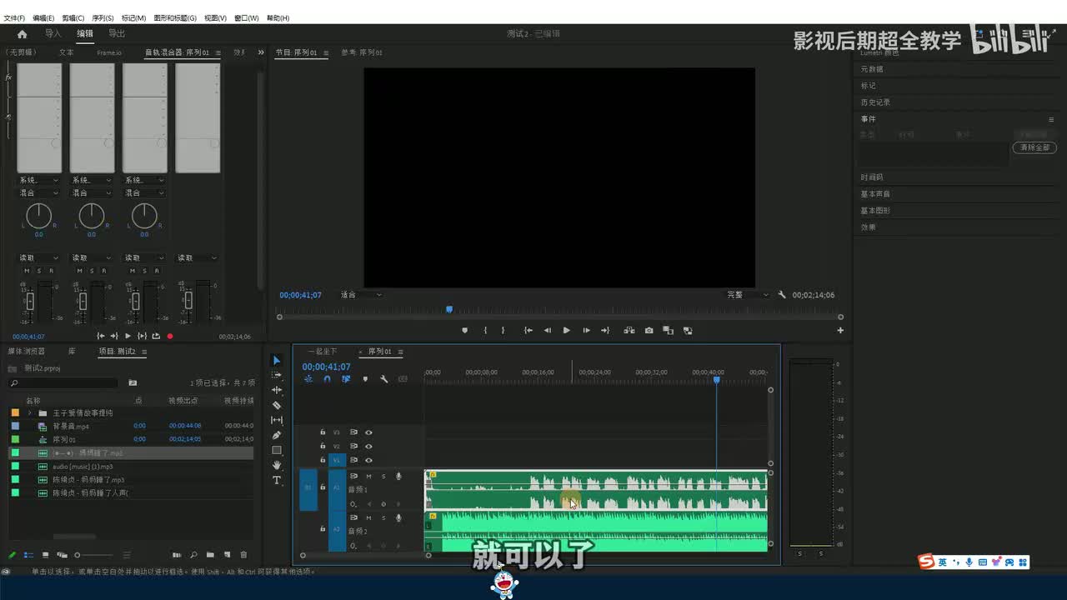Open the program monitor button editor plus

(840, 331)
